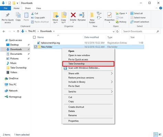163x137 pixels.
Task: Click the Pin to Quick access ribbon icon
Action: (x=8, y=15)
